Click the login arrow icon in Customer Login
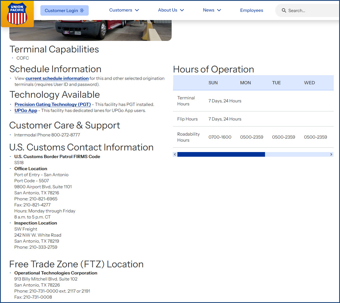340x303 pixels. [x=82, y=10]
